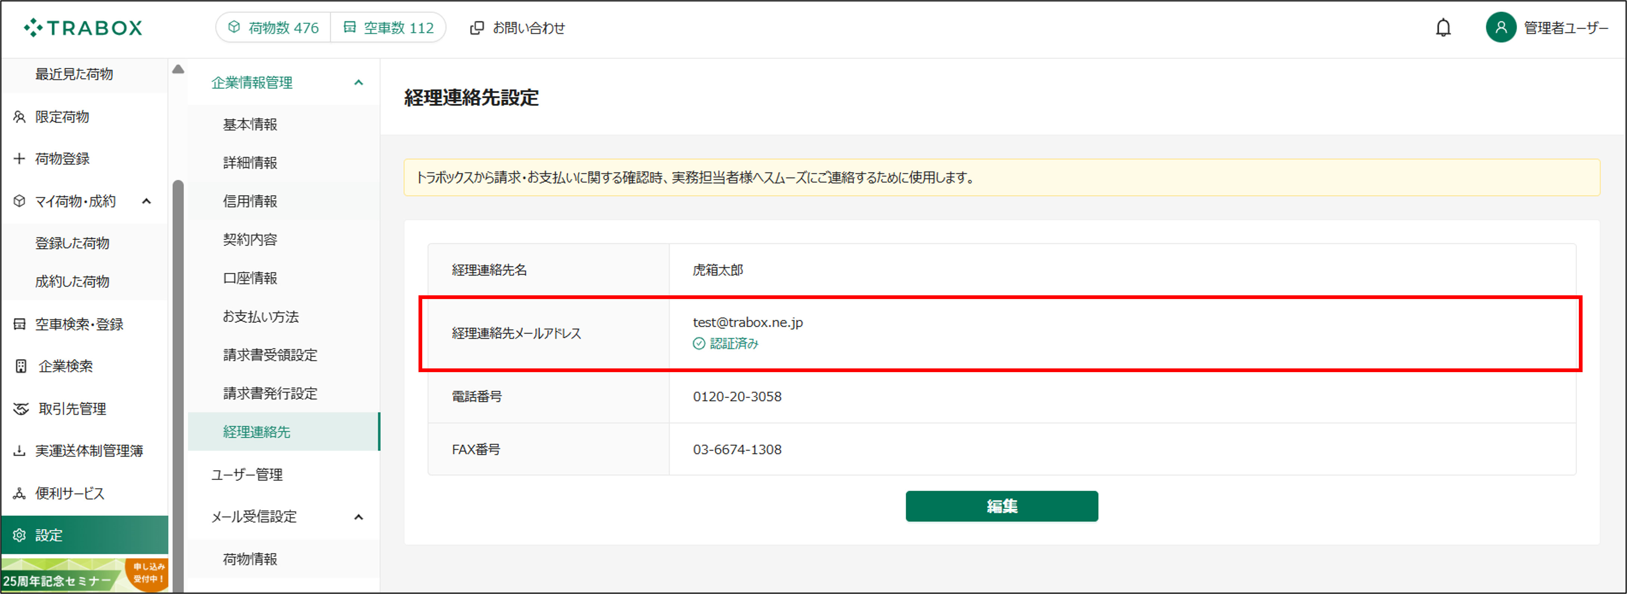
Task: Collapse the マイ荷物・成約 section chevron
Action: coord(146,201)
